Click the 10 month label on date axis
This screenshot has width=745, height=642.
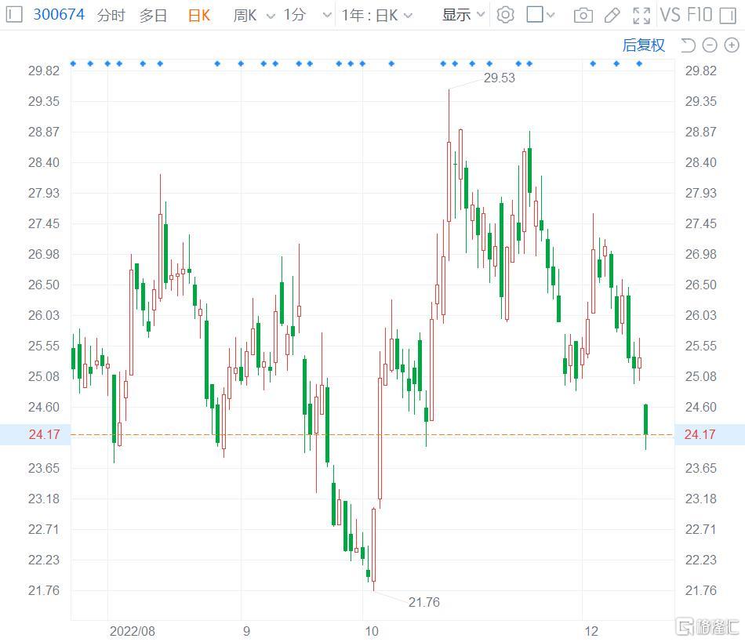click(x=372, y=631)
